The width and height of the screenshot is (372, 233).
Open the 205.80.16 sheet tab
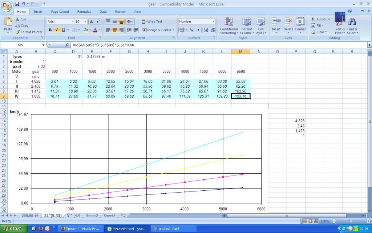[x=30, y=216]
